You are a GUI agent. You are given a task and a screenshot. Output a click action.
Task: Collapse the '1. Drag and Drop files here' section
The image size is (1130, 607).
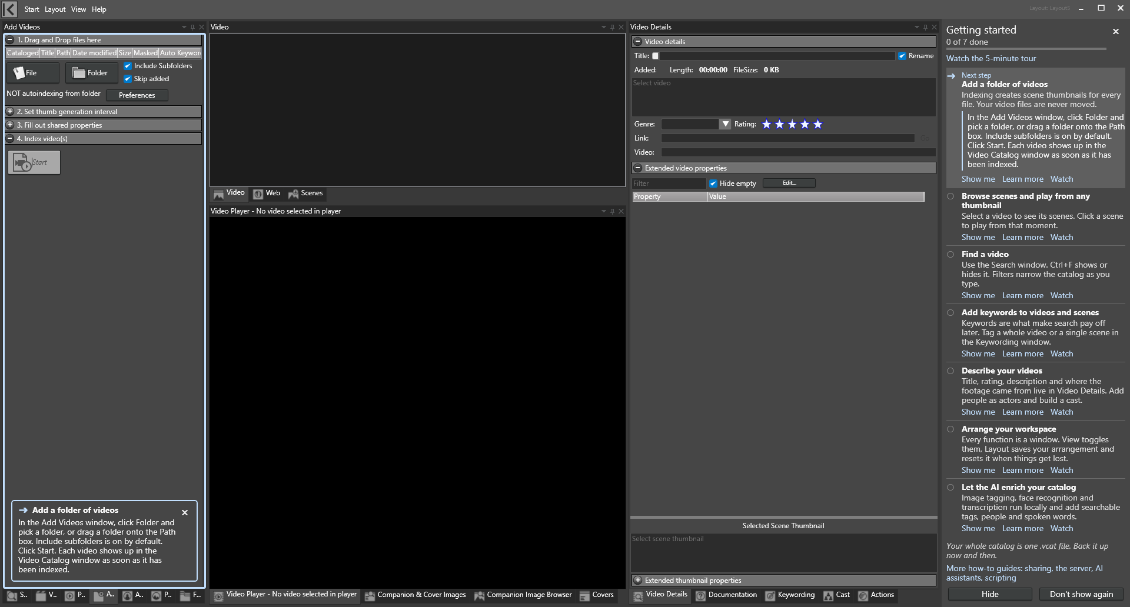point(10,40)
